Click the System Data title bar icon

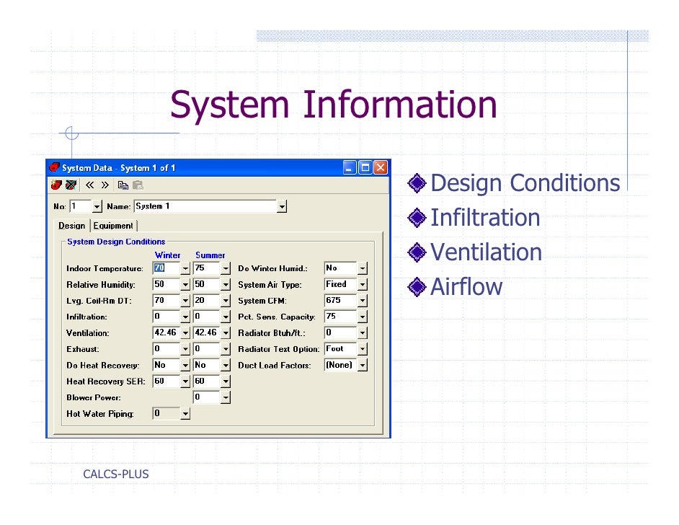tap(55, 167)
